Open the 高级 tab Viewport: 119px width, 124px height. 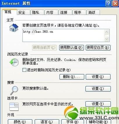93,12
